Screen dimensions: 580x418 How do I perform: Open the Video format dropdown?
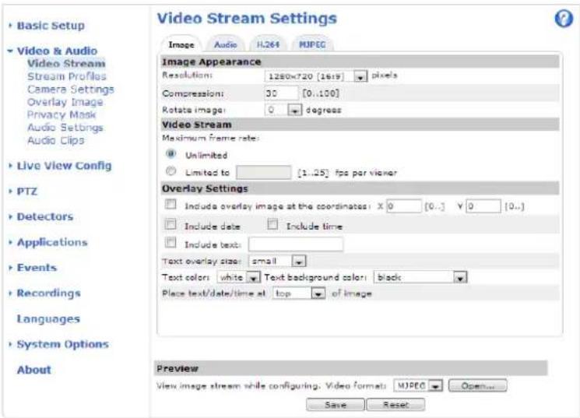[418, 386]
